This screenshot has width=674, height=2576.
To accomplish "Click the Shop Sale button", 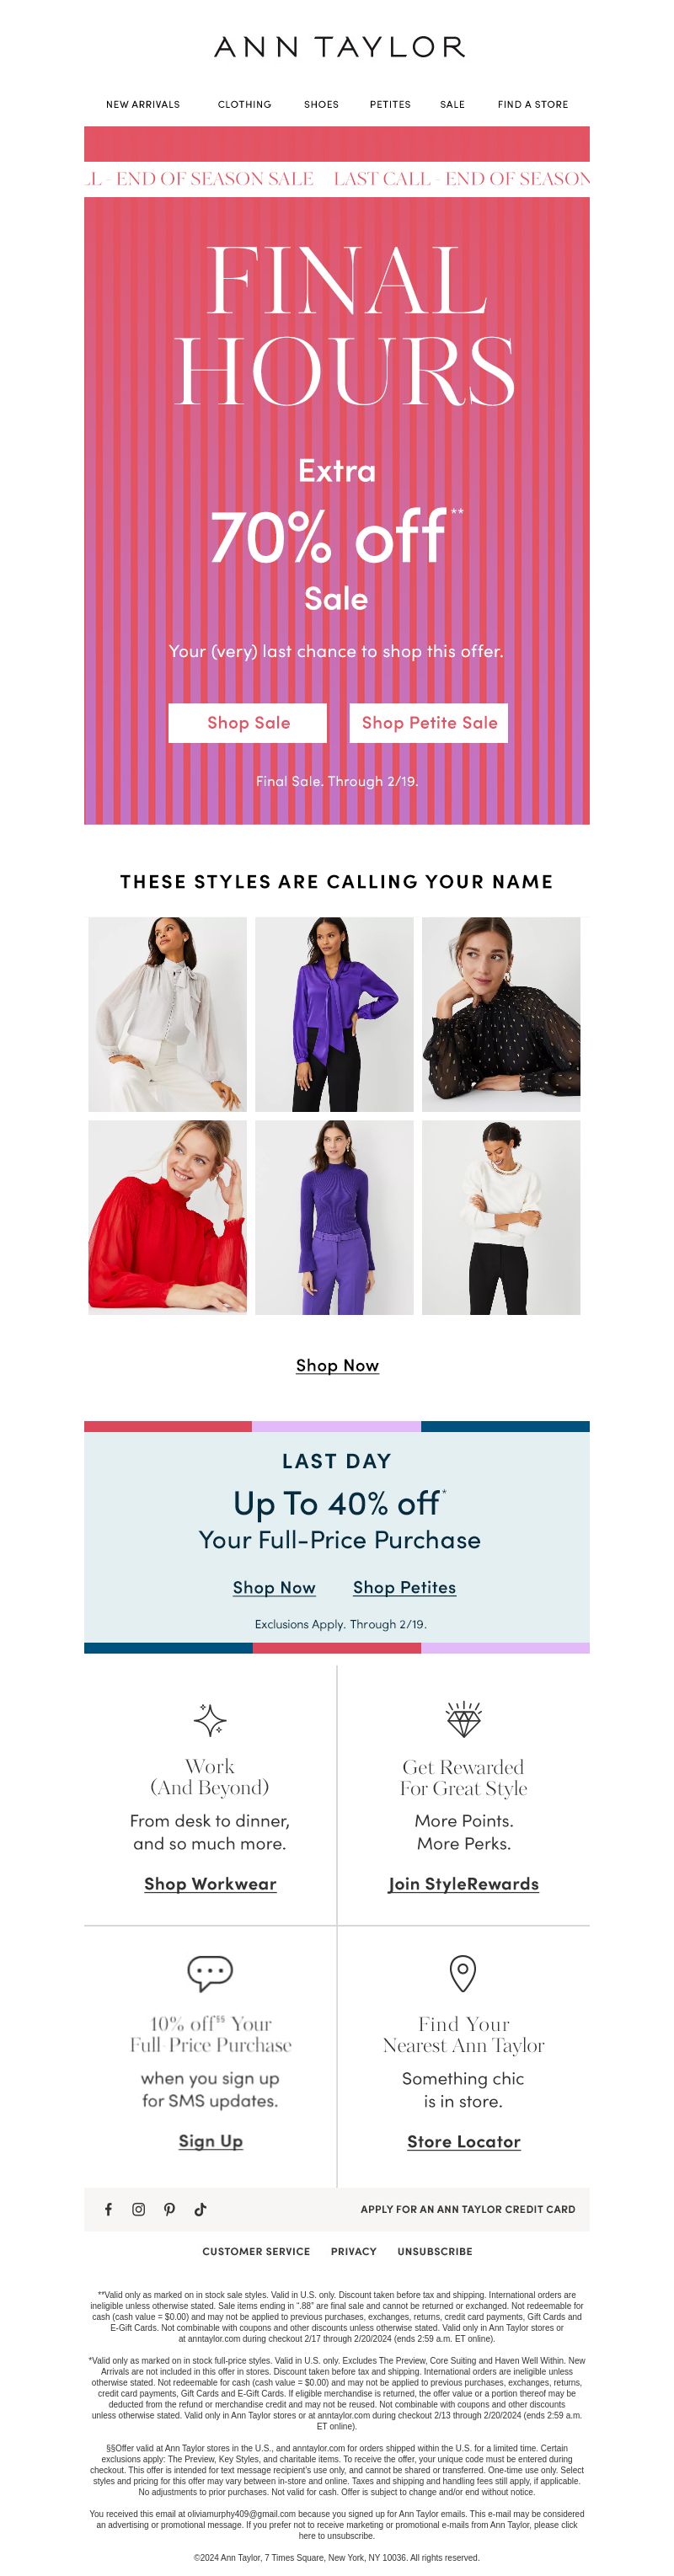I will point(248,723).
